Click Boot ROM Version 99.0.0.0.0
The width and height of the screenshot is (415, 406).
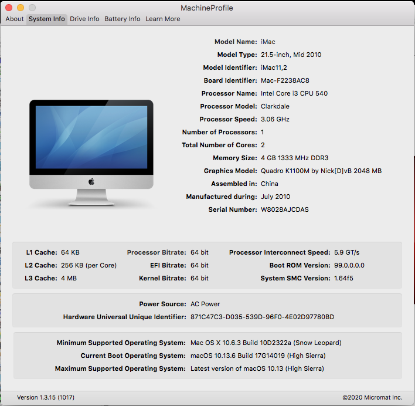(349, 265)
